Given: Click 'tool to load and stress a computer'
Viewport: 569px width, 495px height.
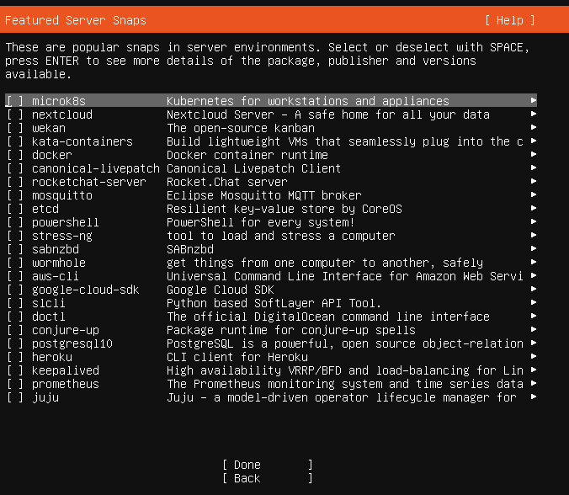Looking at the screenshot, I should pos(280,236).
